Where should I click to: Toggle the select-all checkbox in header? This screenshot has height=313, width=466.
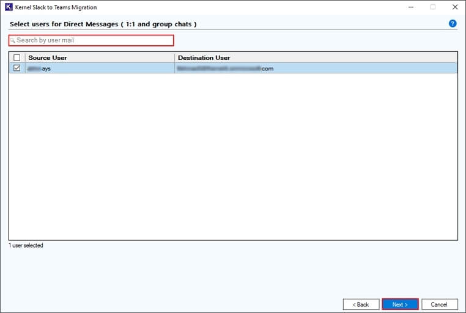(x=17, y=57)
